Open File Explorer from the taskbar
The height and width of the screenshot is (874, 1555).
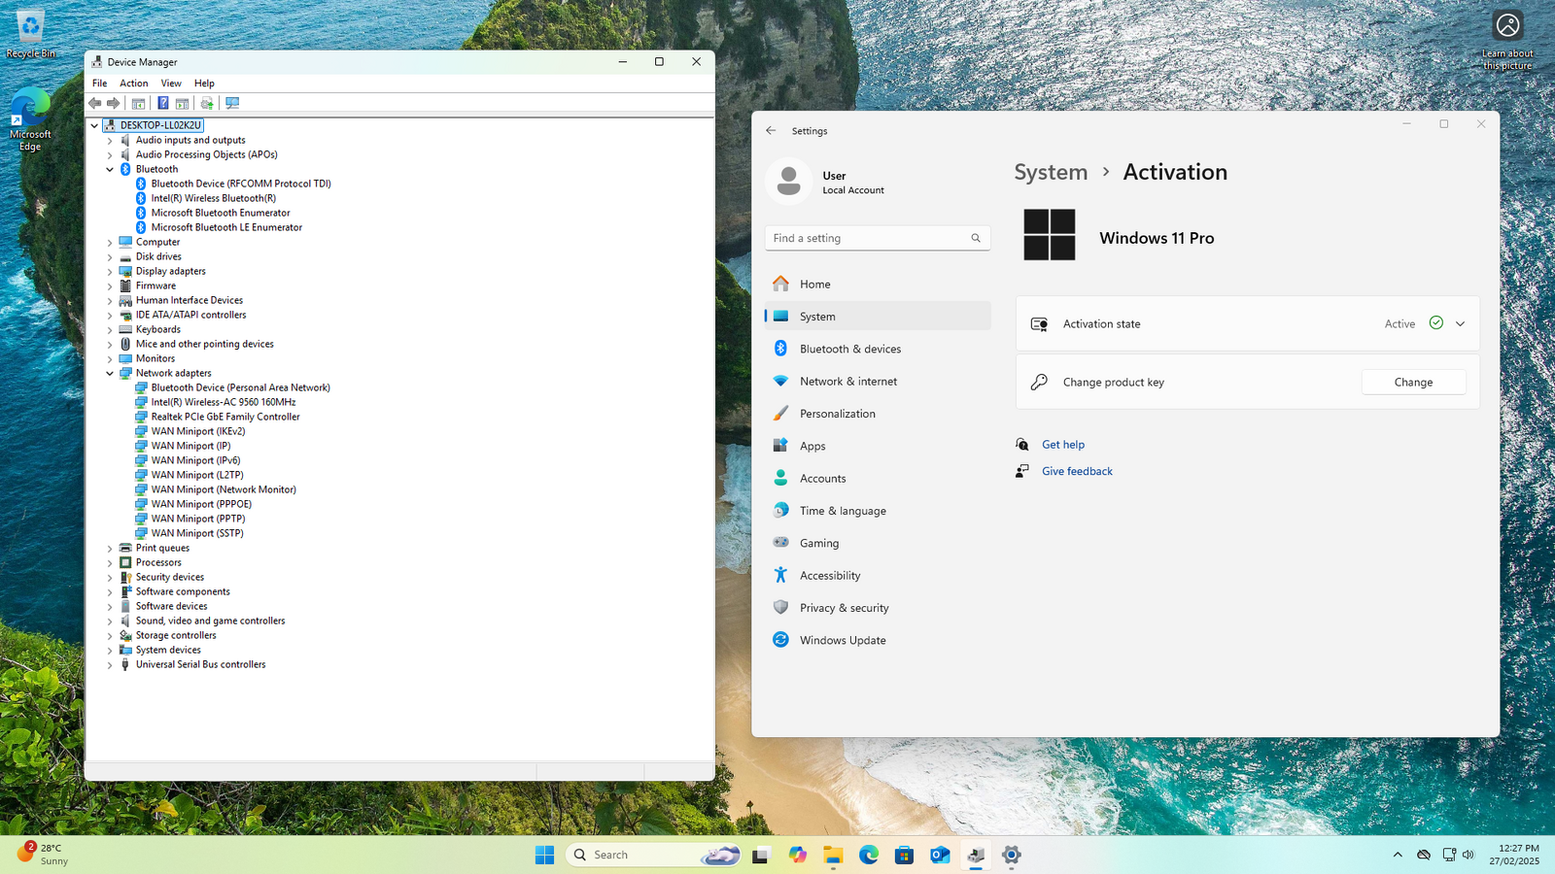pyautogui.click(x=833, y=855)
